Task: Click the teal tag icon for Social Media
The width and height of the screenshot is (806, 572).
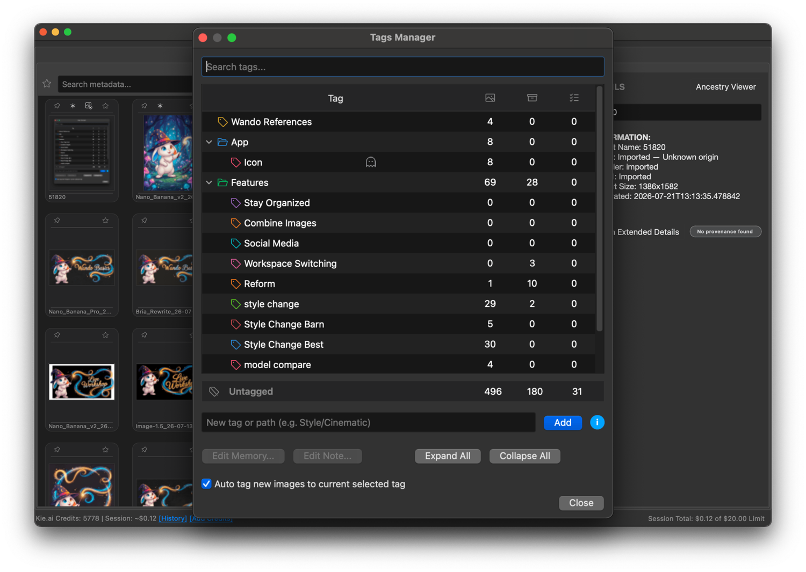Action: click(x=235, y=244)
